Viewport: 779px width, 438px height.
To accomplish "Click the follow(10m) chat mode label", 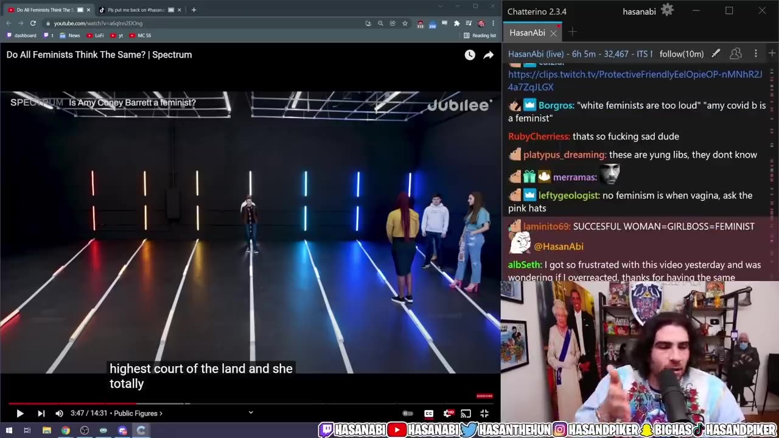I will pyautogui.click(x=682, y=54).
